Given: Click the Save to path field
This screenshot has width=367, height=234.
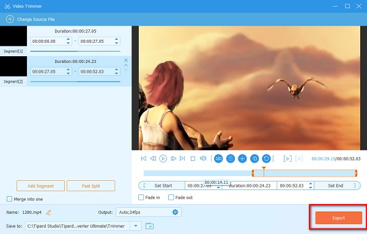Looking at the screenshot, I should (78, 226).
